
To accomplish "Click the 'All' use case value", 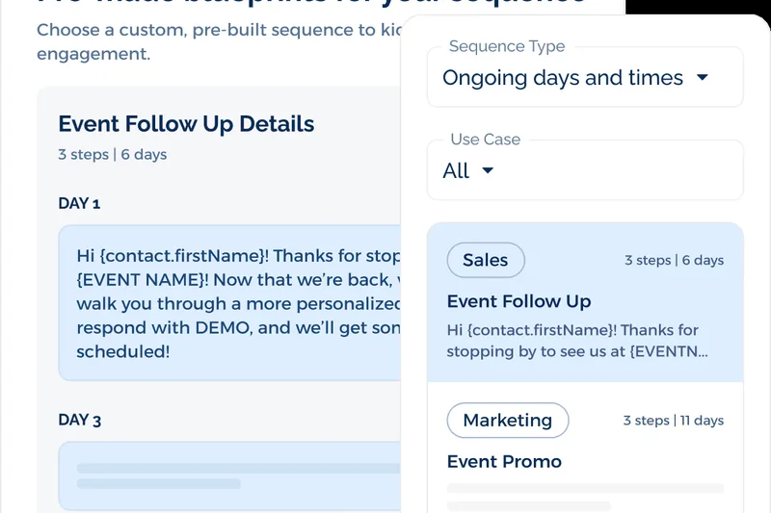I will [x=456, y=171].
